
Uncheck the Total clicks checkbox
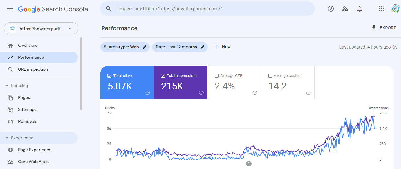pos(109,76)
